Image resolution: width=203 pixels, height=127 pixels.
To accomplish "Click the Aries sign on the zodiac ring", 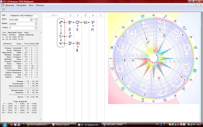I will coord(112,69).
